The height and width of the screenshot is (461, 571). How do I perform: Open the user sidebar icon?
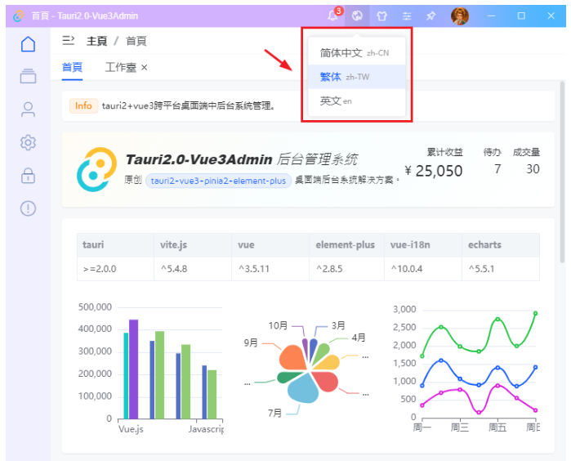tap(28, 110)
